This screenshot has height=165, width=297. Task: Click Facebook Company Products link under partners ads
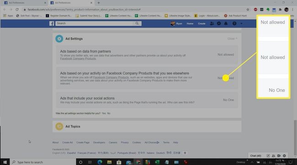coord(78,59)
